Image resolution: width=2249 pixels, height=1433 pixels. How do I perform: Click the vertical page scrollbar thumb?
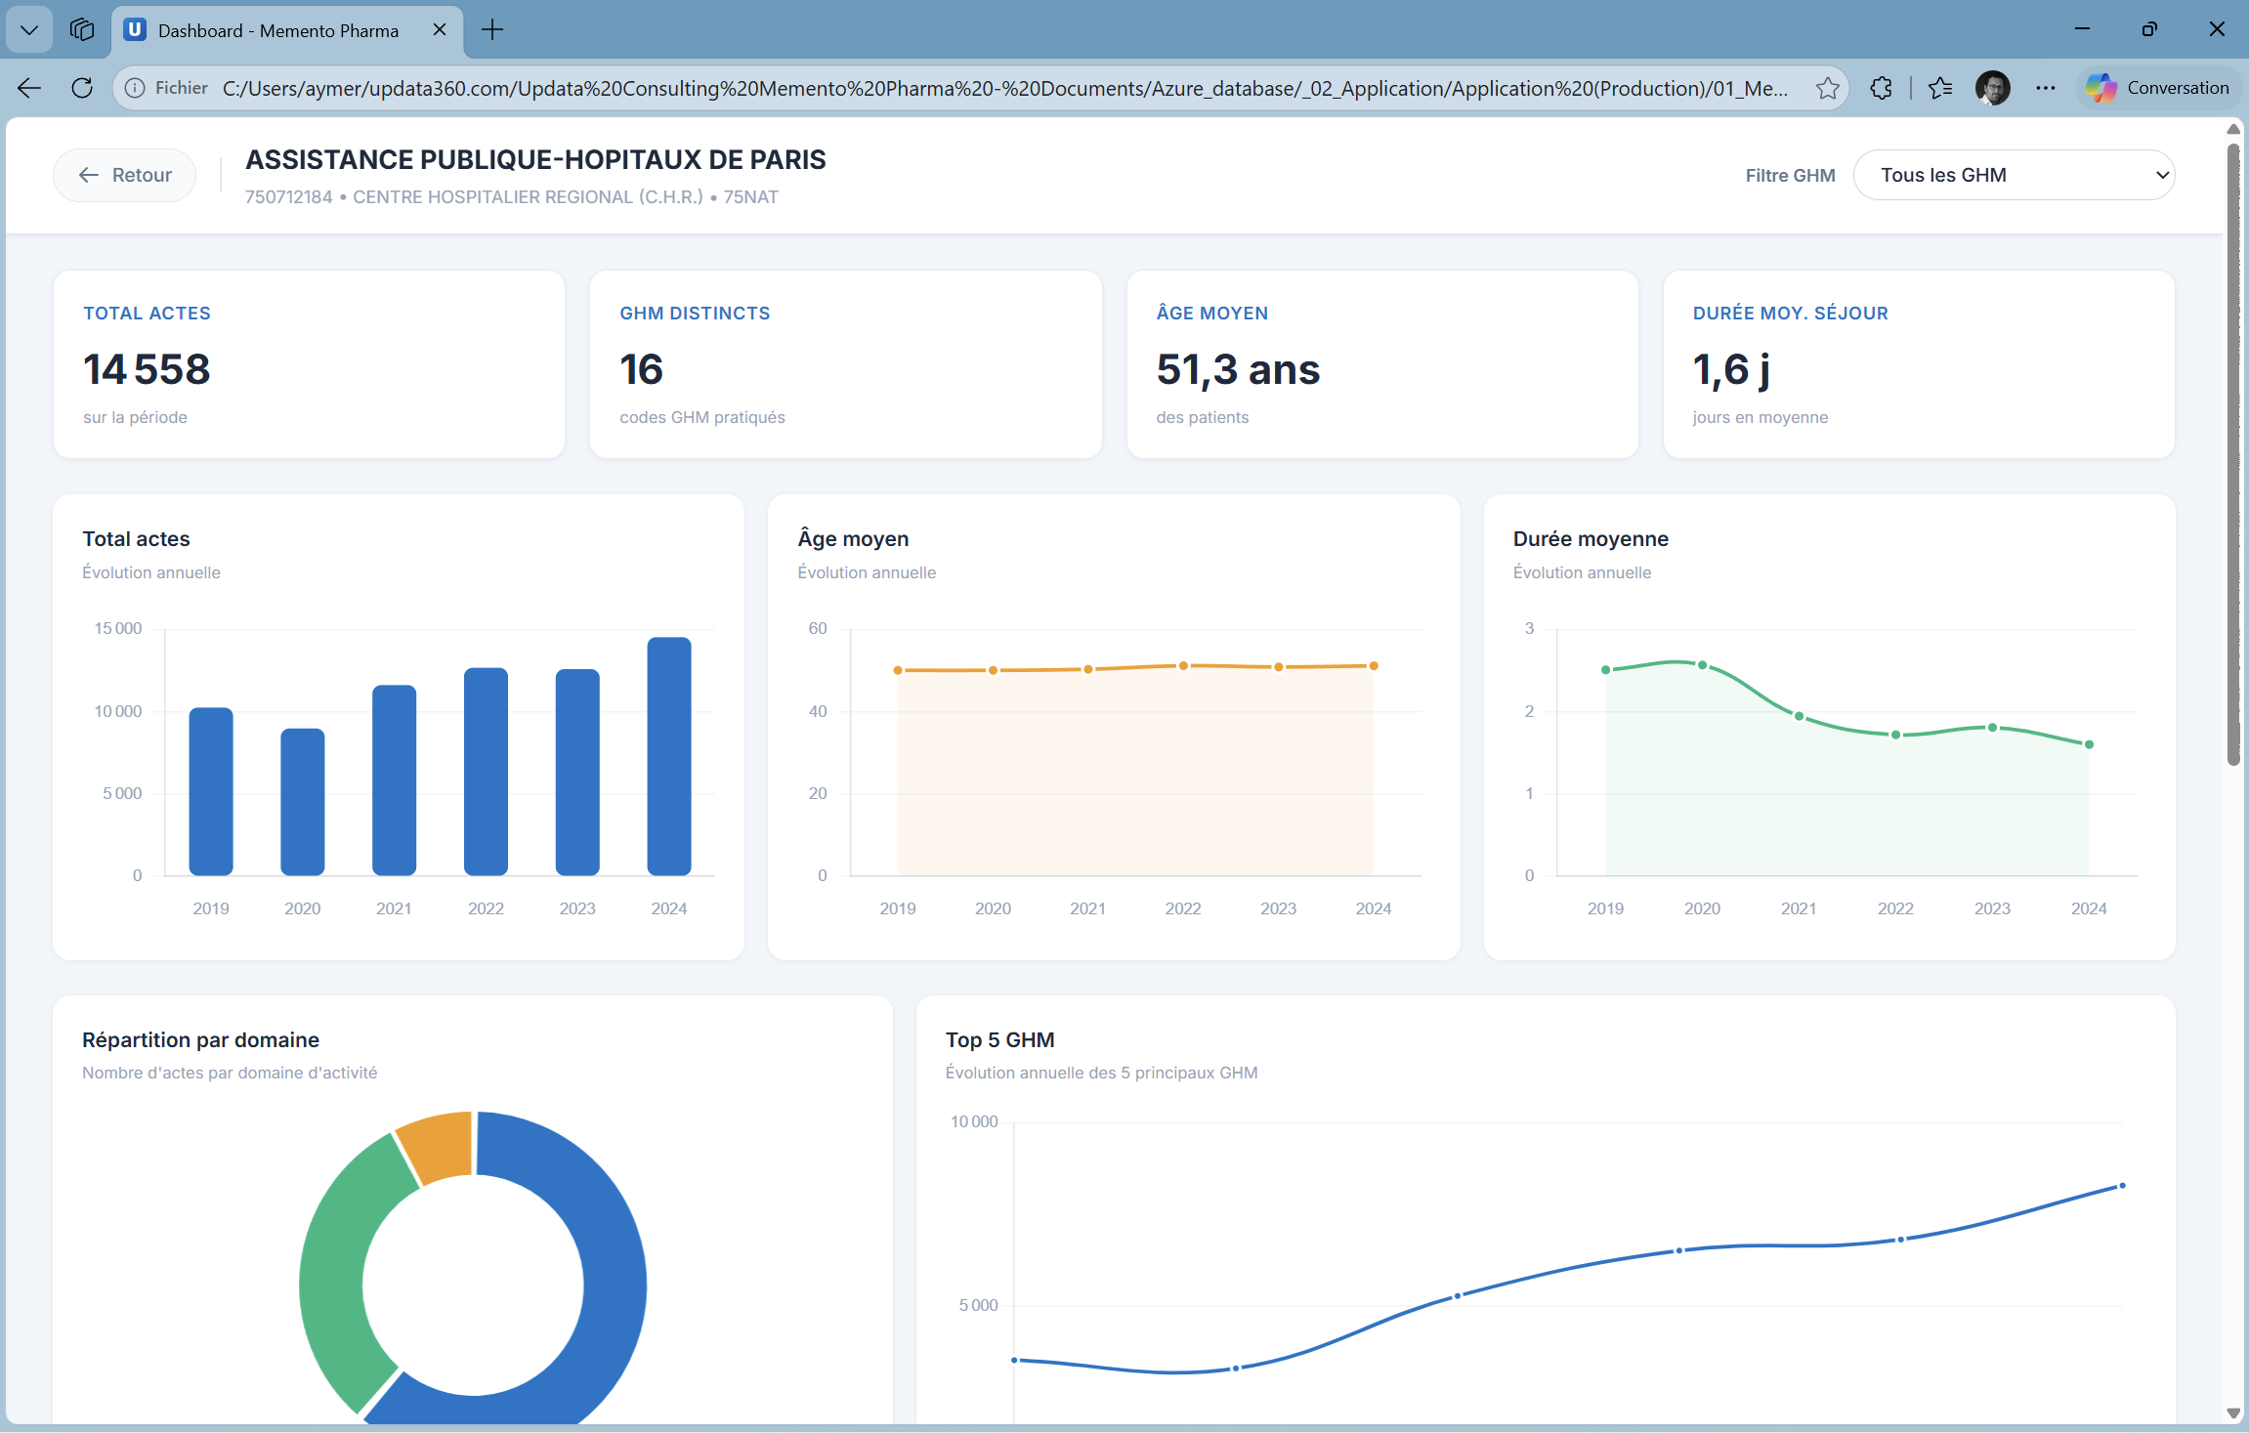2233,452
